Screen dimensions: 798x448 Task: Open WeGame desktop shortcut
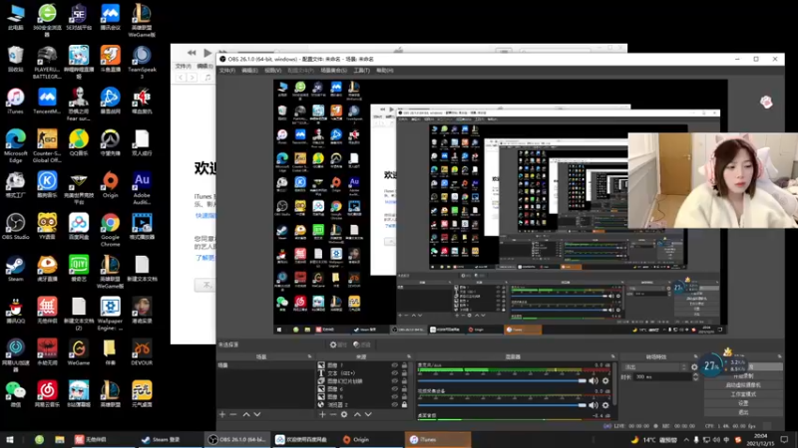coord(79,353)
